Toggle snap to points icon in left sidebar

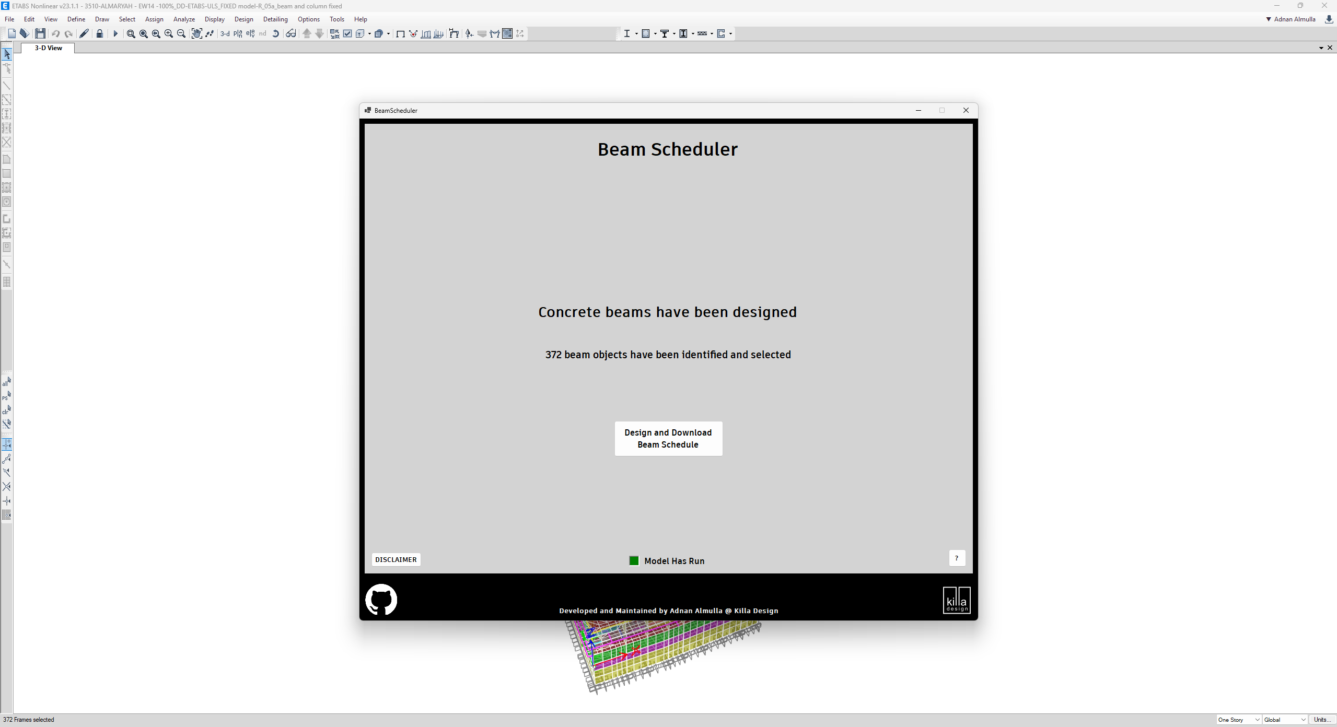point(7,444)
